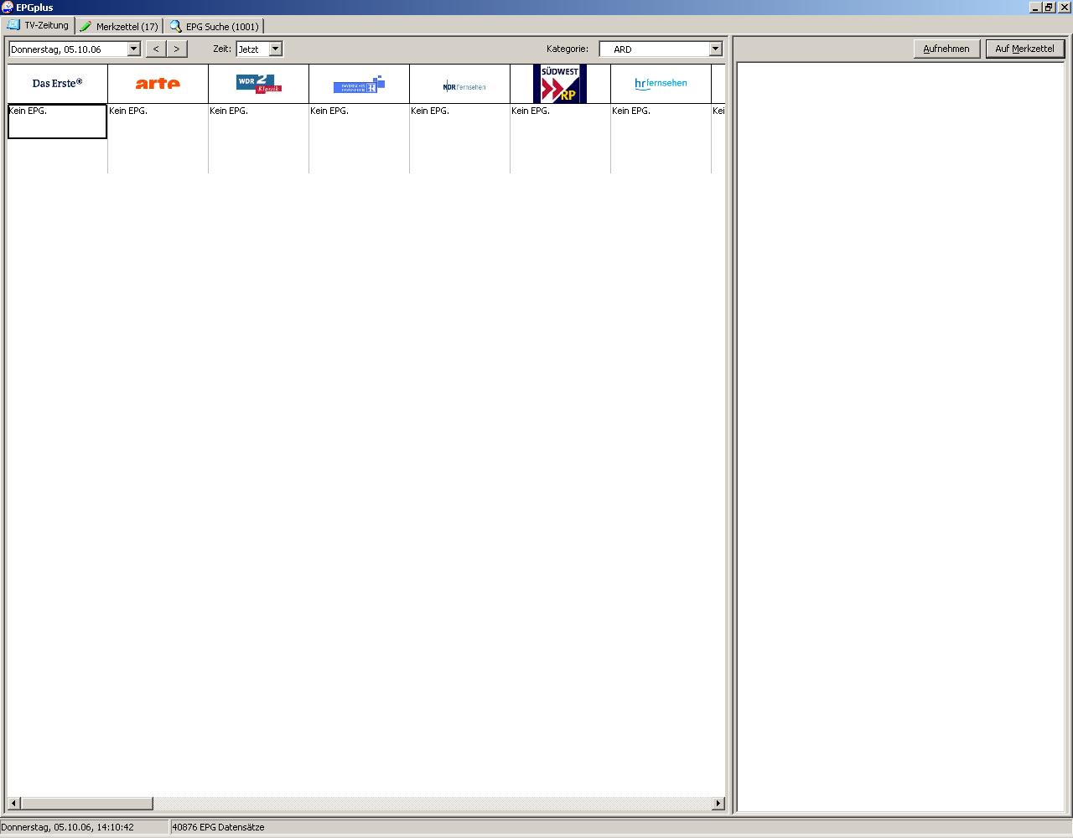Switch to the Merkzettel (17) tab

[x=119, y=26]
